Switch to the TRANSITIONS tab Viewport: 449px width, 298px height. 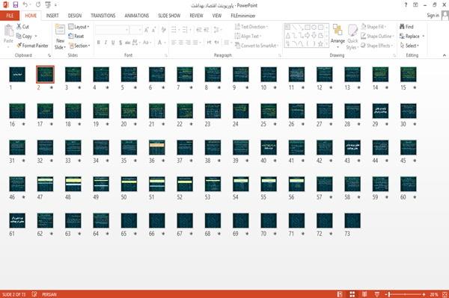pyautogui.click(x=103, y=16)
